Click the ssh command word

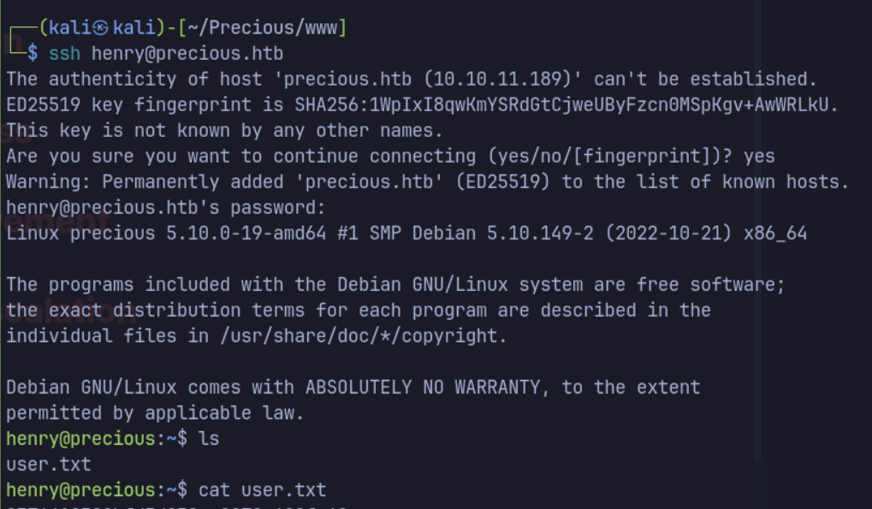pyautogui.click(x=64, y=53)
